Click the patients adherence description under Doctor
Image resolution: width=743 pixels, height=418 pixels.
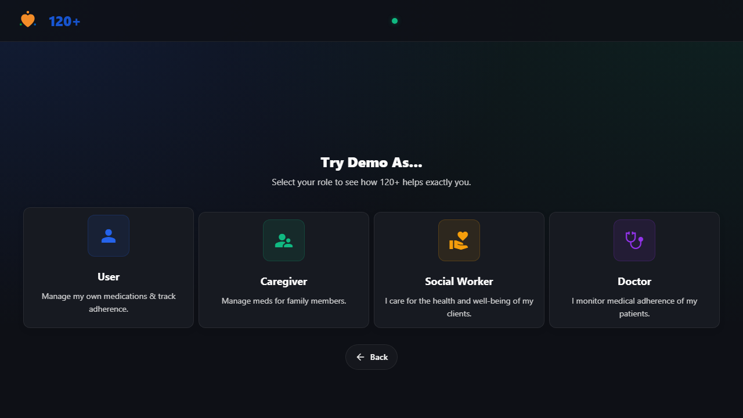[634, 307]
